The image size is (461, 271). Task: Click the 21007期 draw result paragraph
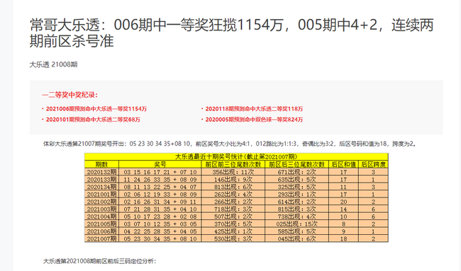(x=230, y=144)
